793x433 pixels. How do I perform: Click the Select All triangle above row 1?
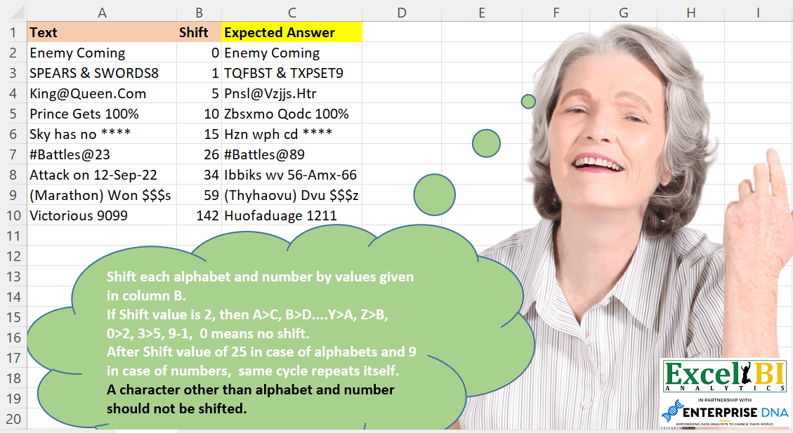(18, 13)
